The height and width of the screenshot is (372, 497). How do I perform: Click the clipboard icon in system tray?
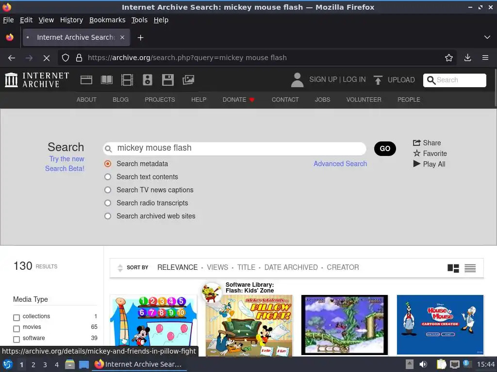click(x=441, y=364)
